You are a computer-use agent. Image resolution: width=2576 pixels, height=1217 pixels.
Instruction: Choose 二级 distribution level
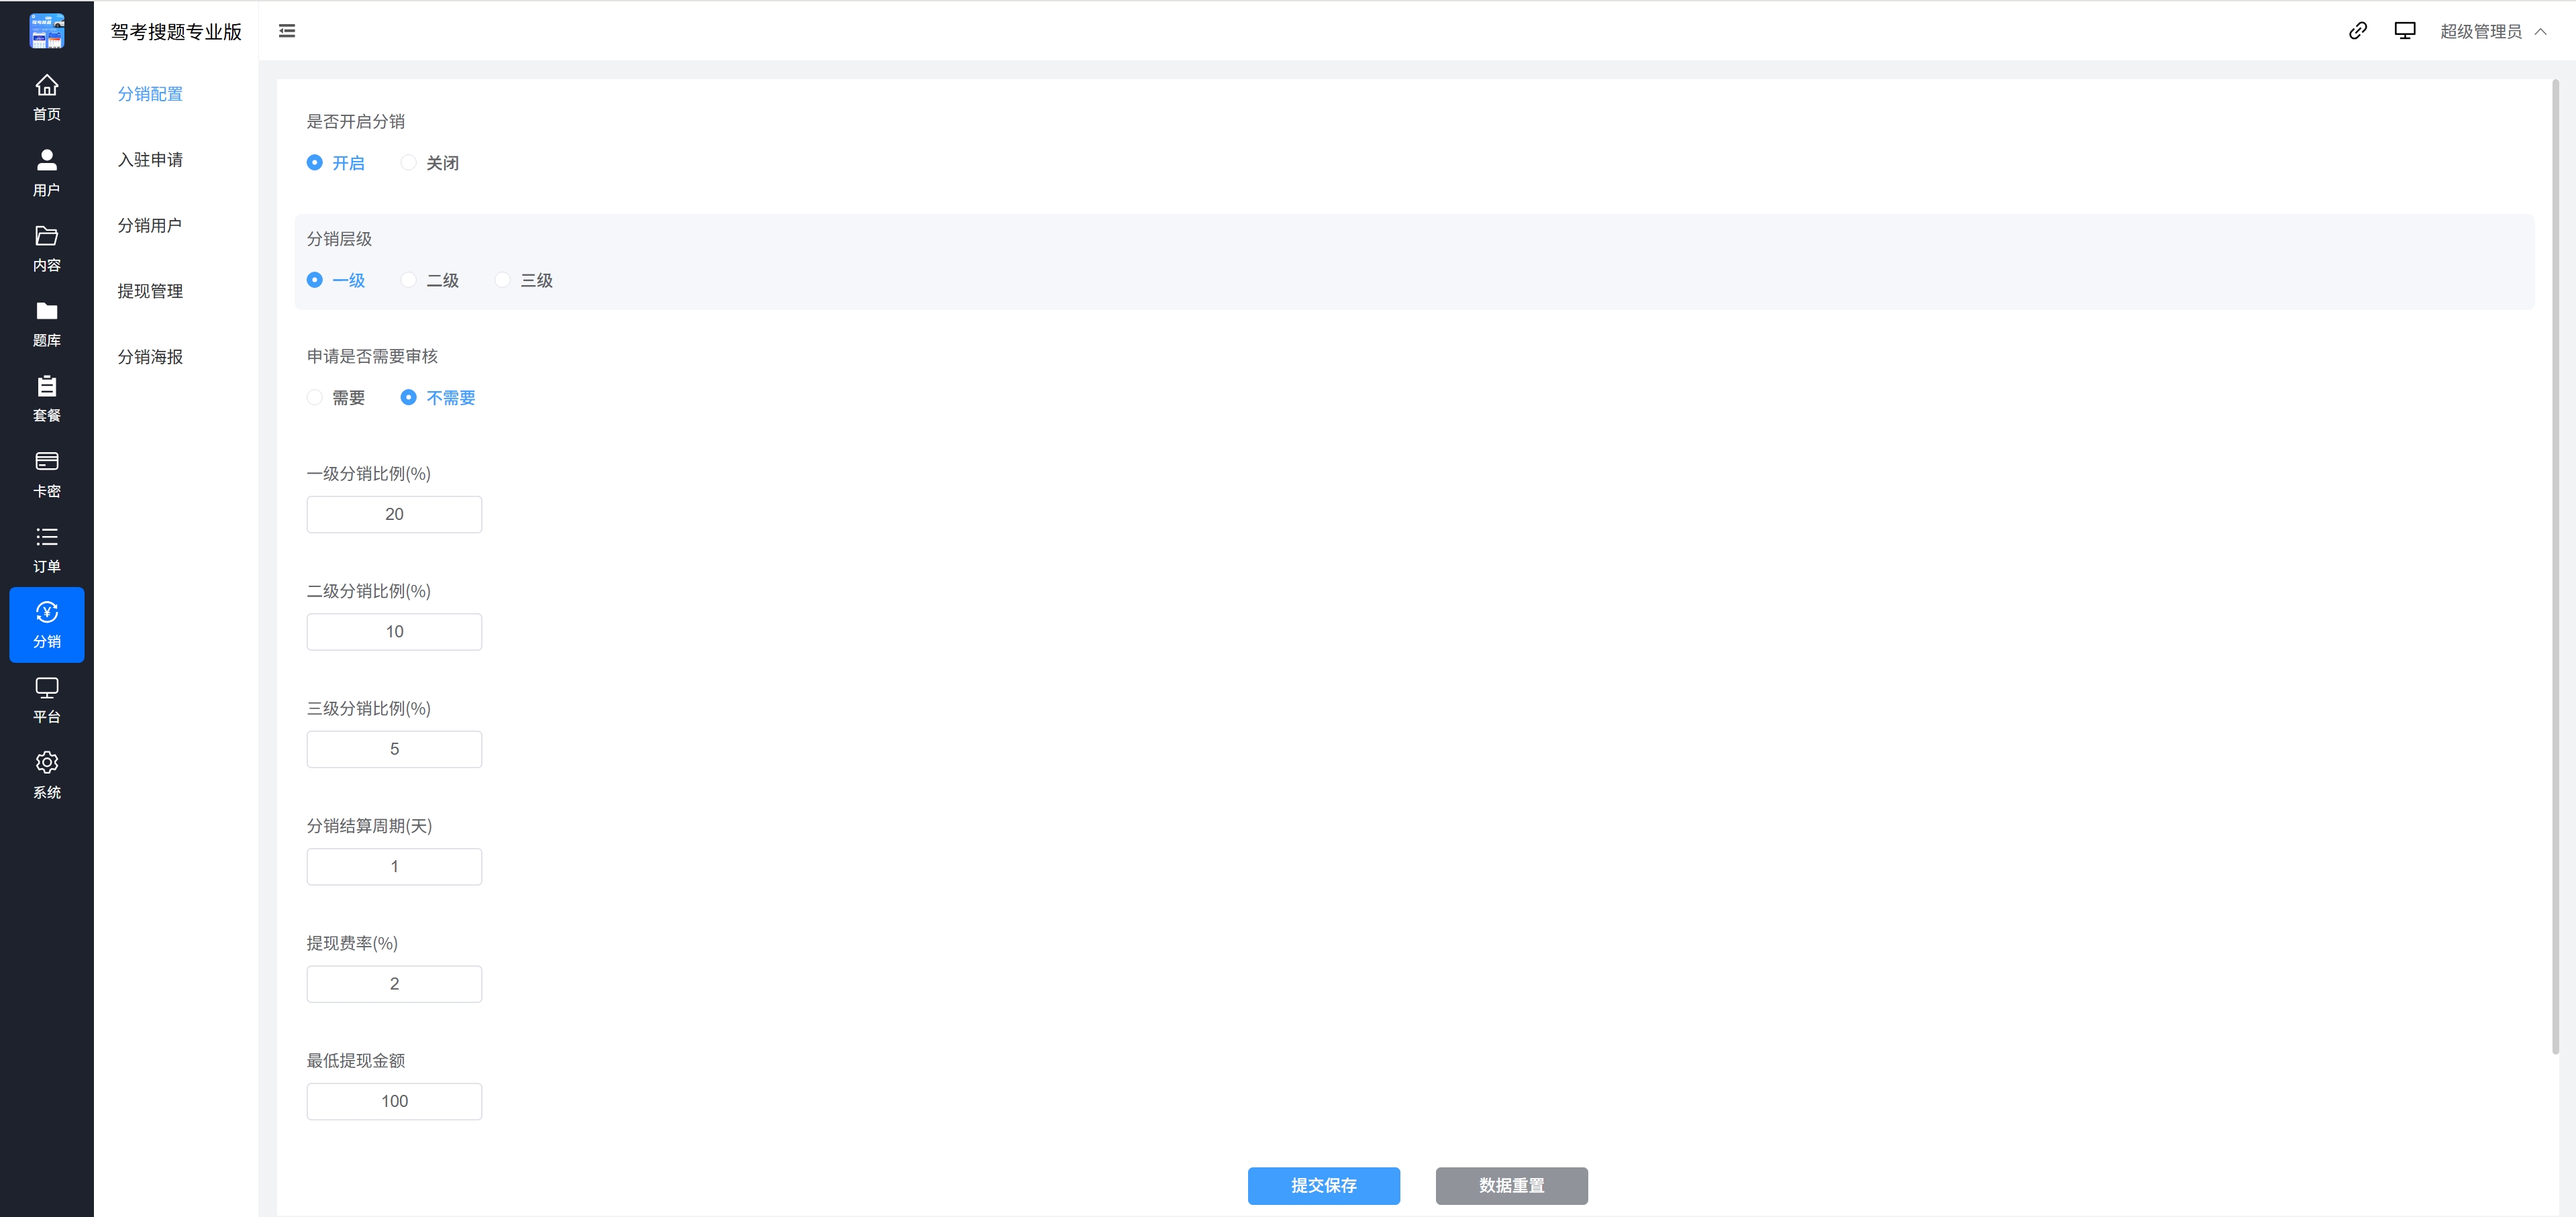point(430,281)
